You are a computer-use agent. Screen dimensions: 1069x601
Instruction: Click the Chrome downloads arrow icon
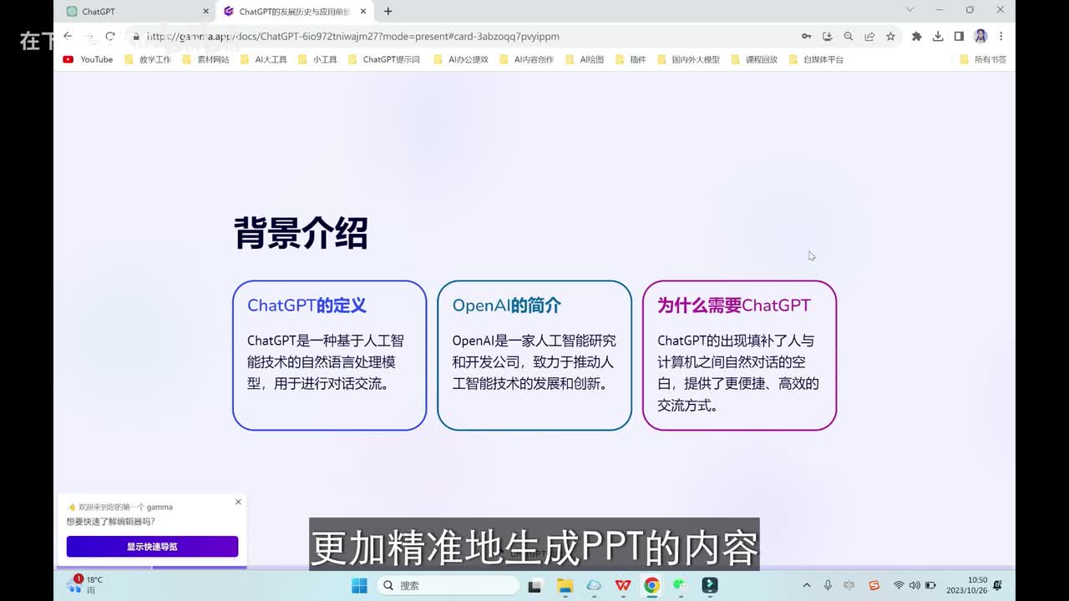pyautogui.click(x=938, y=37)
